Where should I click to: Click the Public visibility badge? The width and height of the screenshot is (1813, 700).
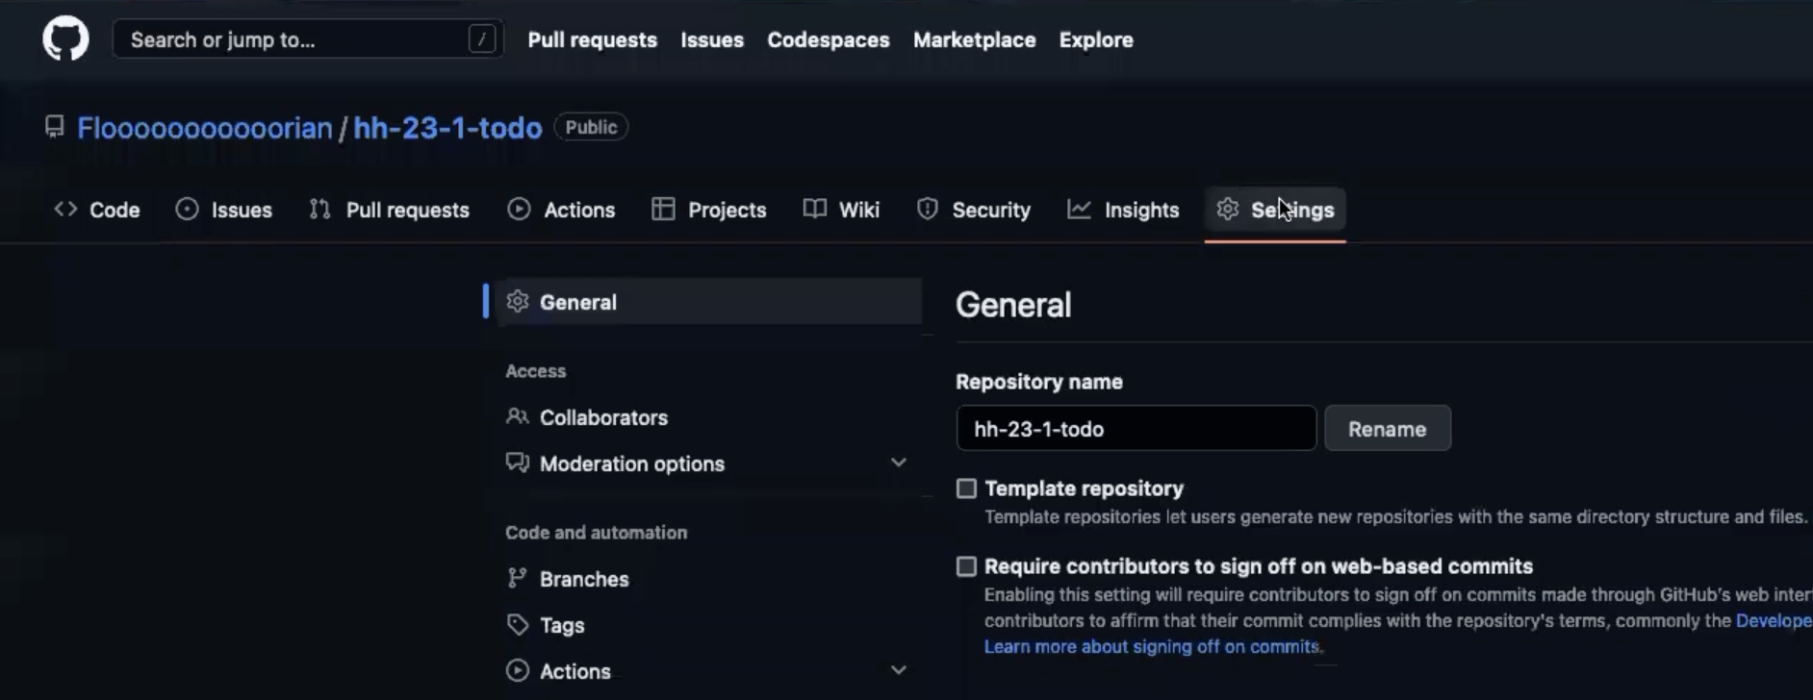pyautogui.click(x=591, y=127)
